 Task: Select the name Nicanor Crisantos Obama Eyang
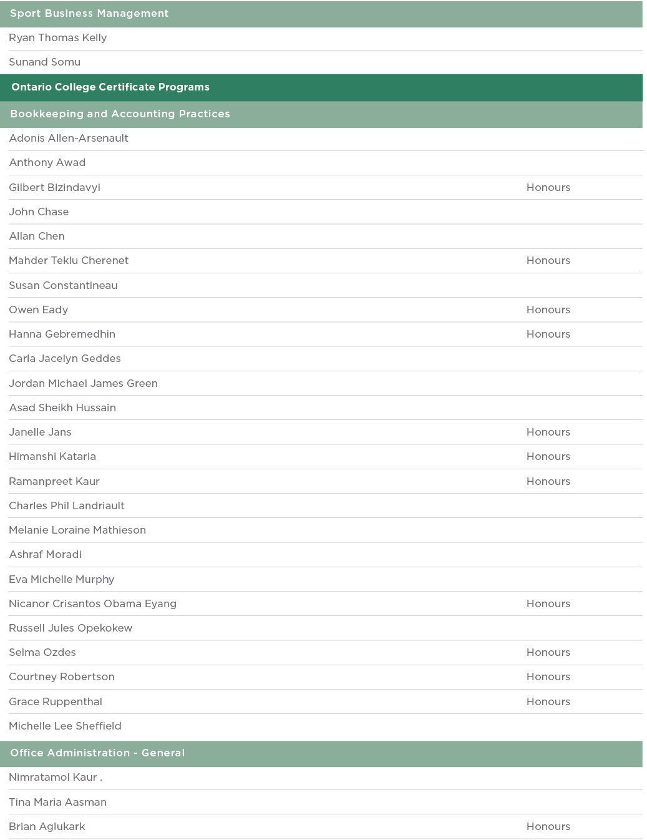coord(92,604)
